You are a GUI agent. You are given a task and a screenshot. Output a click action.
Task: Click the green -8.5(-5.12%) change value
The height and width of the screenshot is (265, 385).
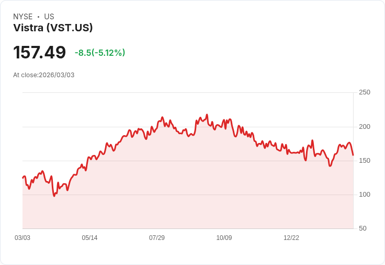coord(100,53)
